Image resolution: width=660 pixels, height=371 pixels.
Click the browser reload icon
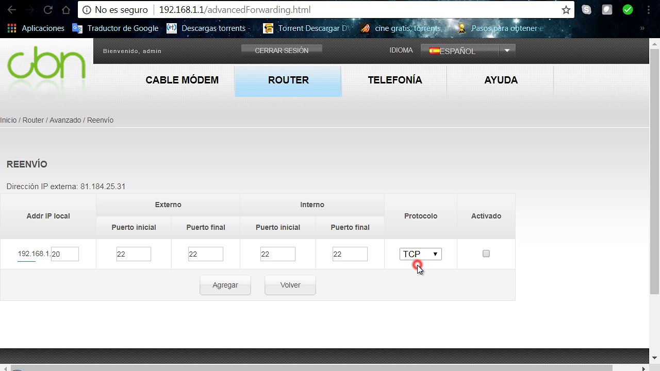[48, 10]
